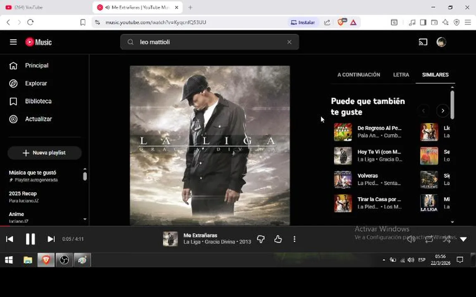Screen dimensions: 476x297
Task: Open the Brave Leo AI sparkle icon
Action: (x=445, y=22)
